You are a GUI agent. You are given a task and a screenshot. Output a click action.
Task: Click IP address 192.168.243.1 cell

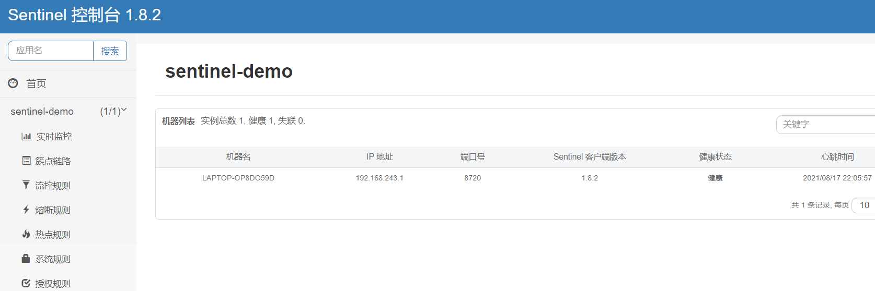[379, 178]
